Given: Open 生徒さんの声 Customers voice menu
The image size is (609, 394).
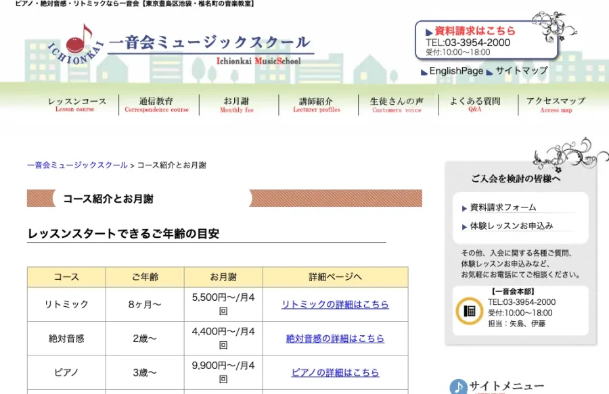Looking at the screenshot, I should point(397,105).
